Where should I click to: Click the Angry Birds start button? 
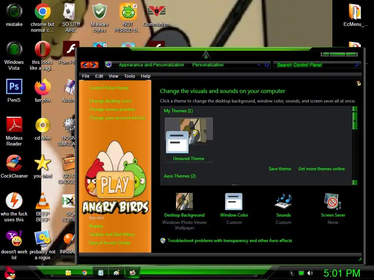[x=10, y=273]
